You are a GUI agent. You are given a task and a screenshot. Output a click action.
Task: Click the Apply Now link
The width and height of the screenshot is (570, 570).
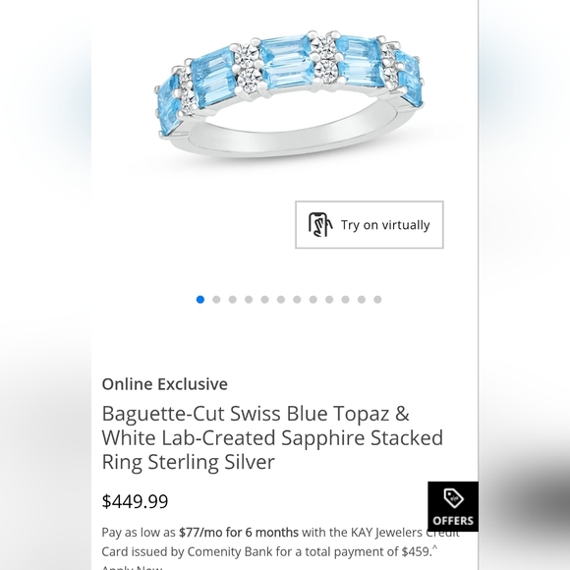(x=132, y=567)
